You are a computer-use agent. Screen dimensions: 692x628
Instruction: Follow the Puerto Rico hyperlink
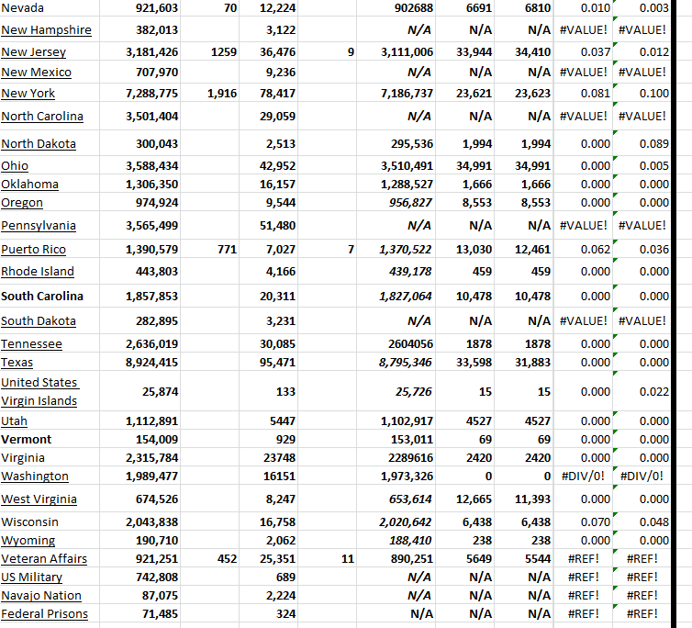[34, 250]
